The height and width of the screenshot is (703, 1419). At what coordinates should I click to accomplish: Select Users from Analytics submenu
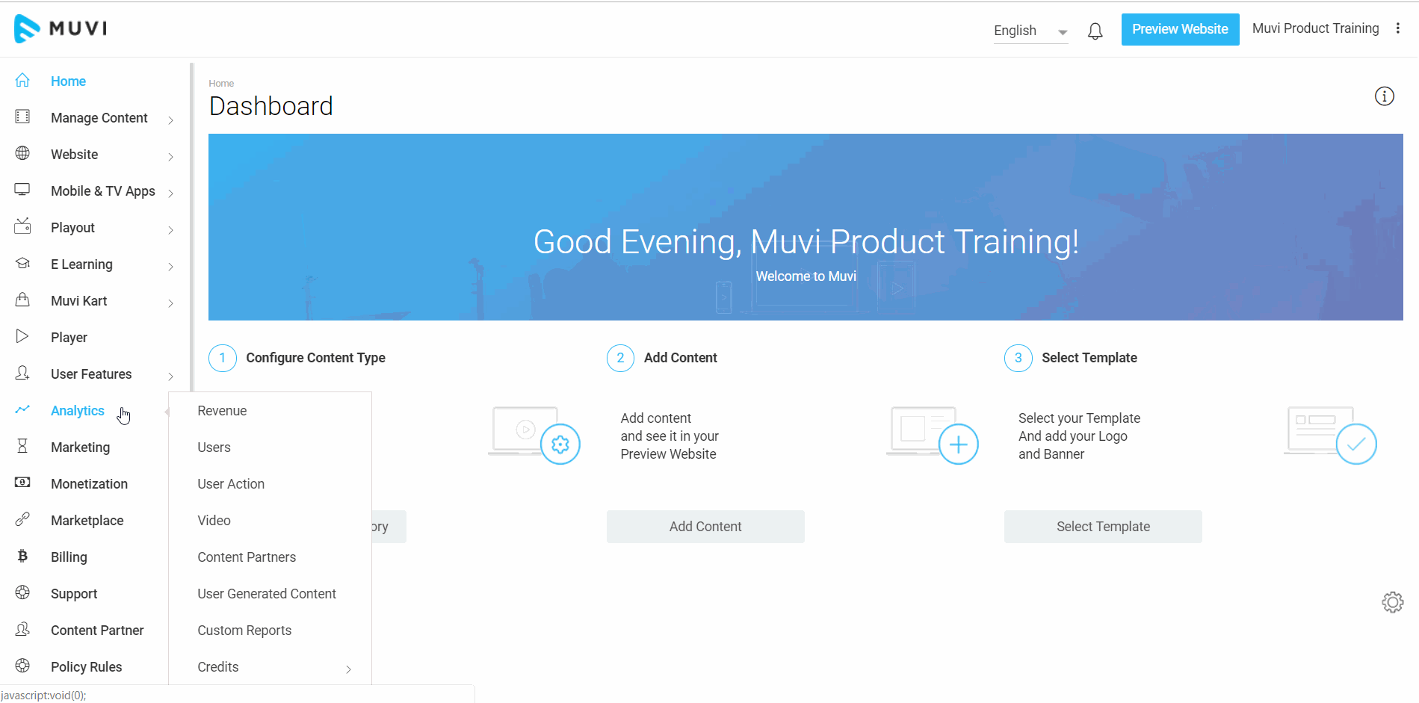pos(214,447)
